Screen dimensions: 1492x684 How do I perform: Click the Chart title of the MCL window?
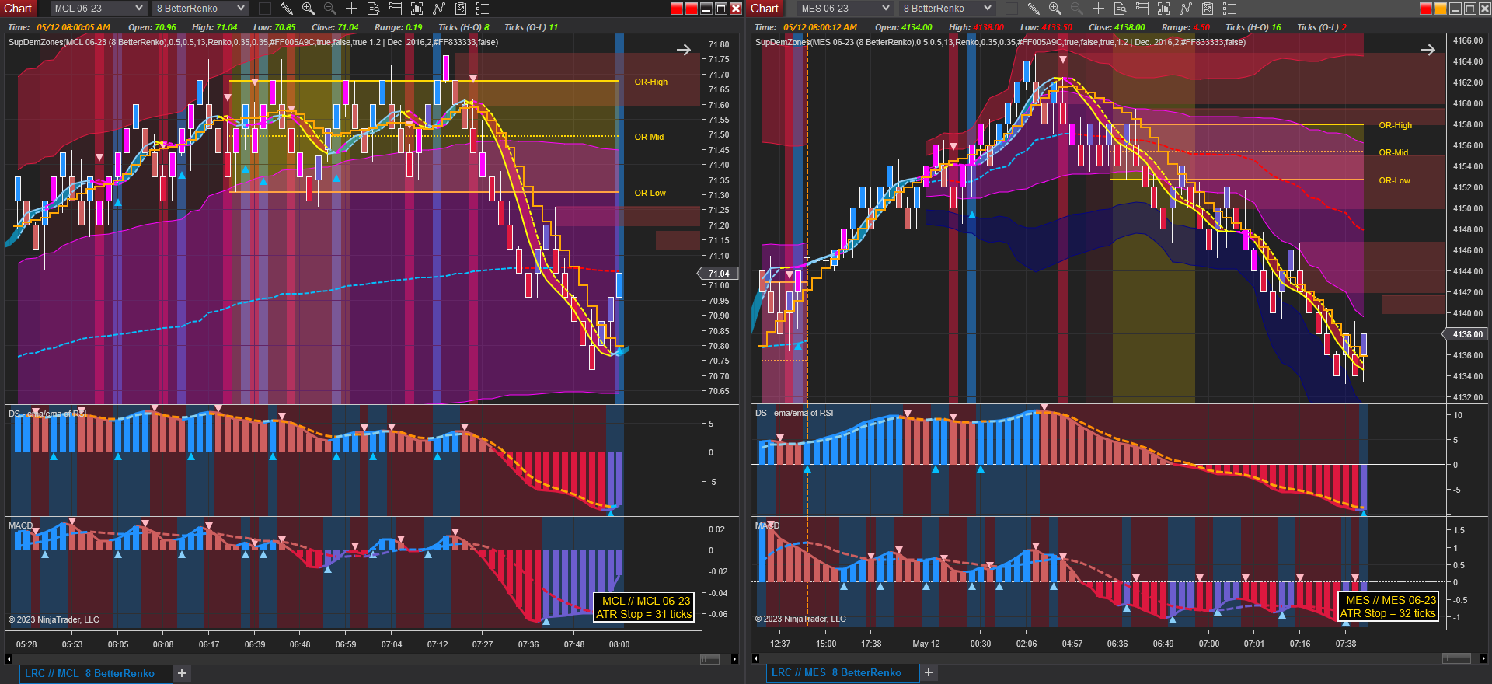18,9
